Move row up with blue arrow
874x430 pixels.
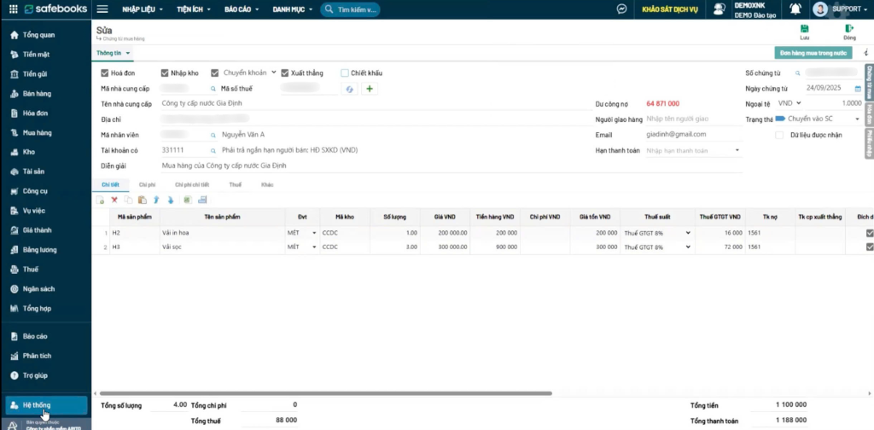[156, 200]
